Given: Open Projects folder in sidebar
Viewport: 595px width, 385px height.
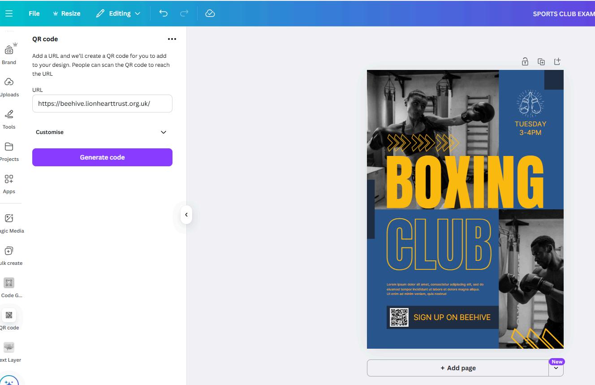Looking at the screenshot, I should pyautogui.click(x=9, y=151).
